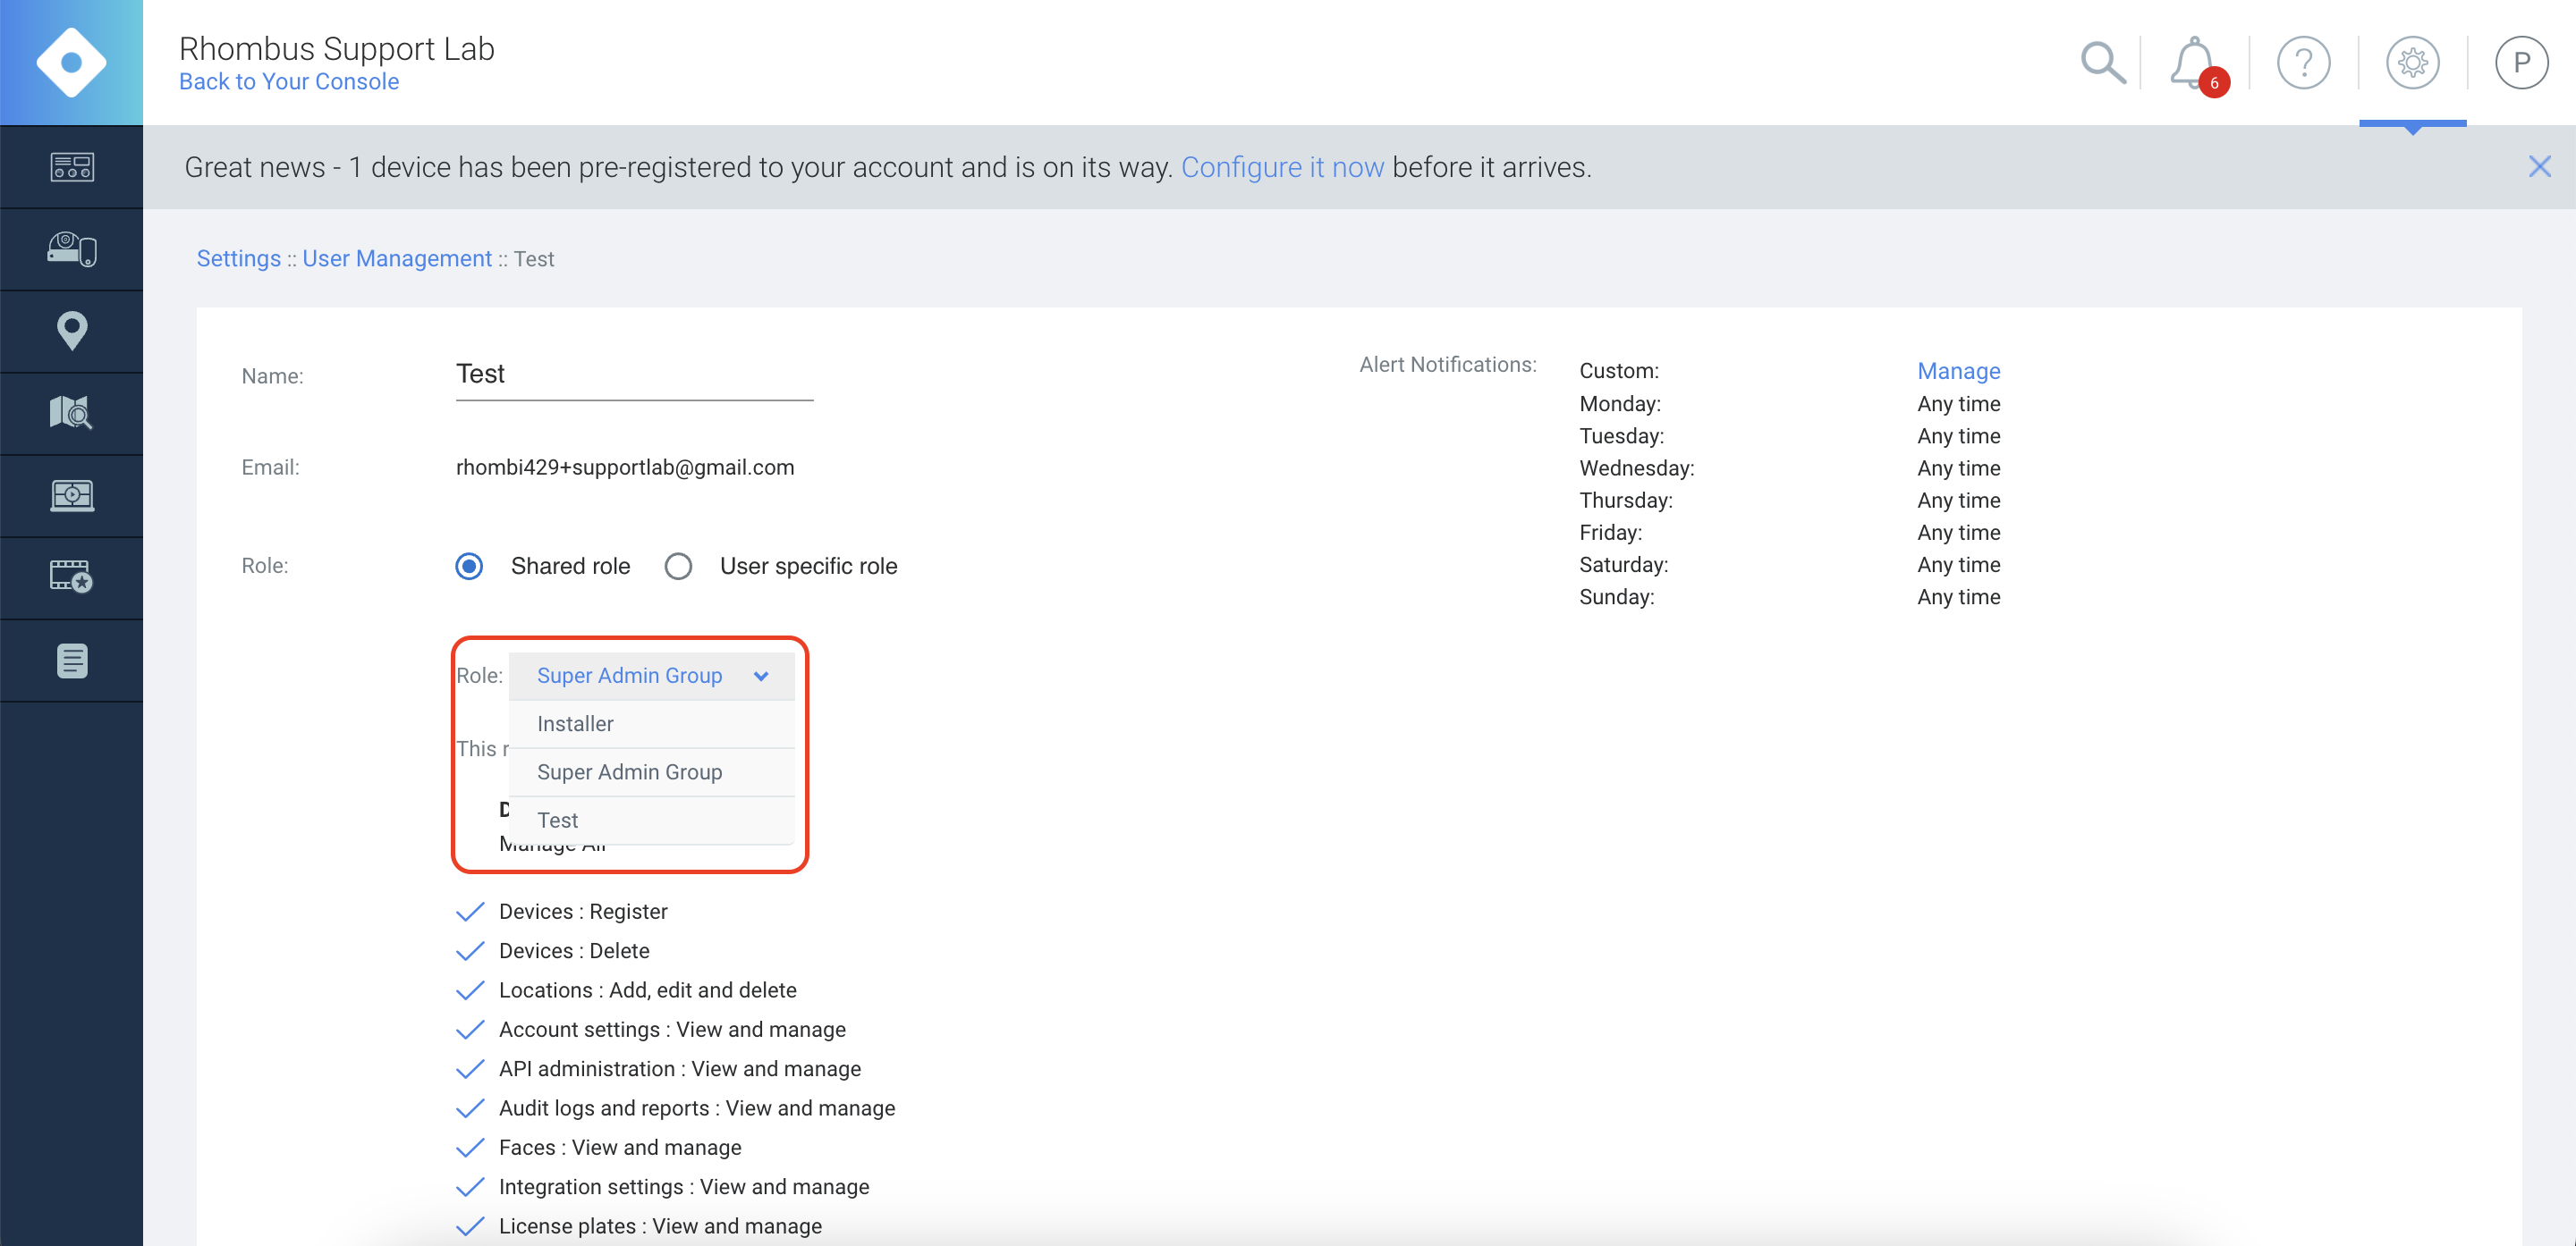The image size is (2576, 1246).
Task: Select Installer from the role dropdown
Action: pos(575,722)
